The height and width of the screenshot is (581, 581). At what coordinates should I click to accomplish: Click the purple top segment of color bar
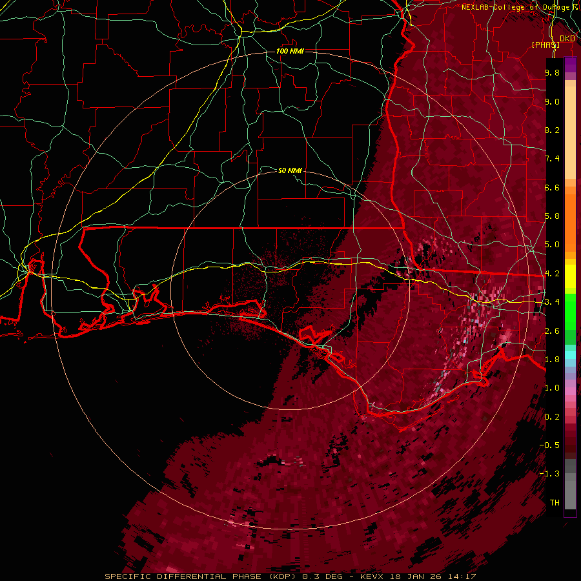point(570,65)
